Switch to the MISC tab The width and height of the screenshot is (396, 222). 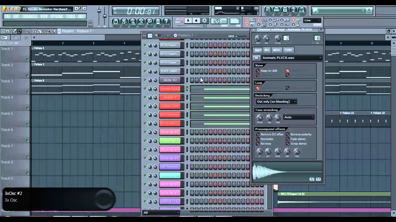(277, 50)
